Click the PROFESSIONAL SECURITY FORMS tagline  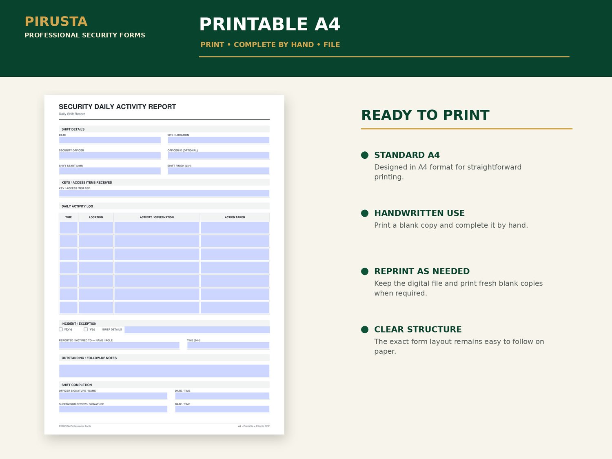(85, 35)
